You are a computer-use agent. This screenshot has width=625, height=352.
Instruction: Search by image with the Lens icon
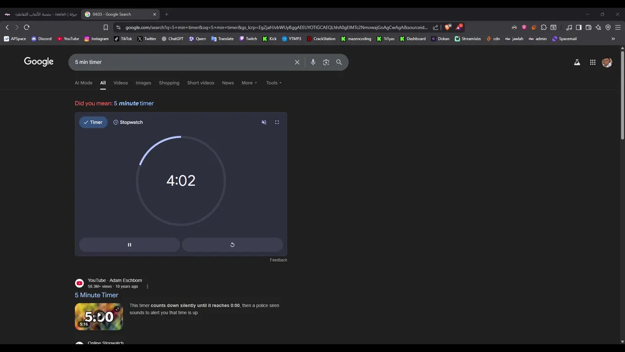(x=326, y=62)
